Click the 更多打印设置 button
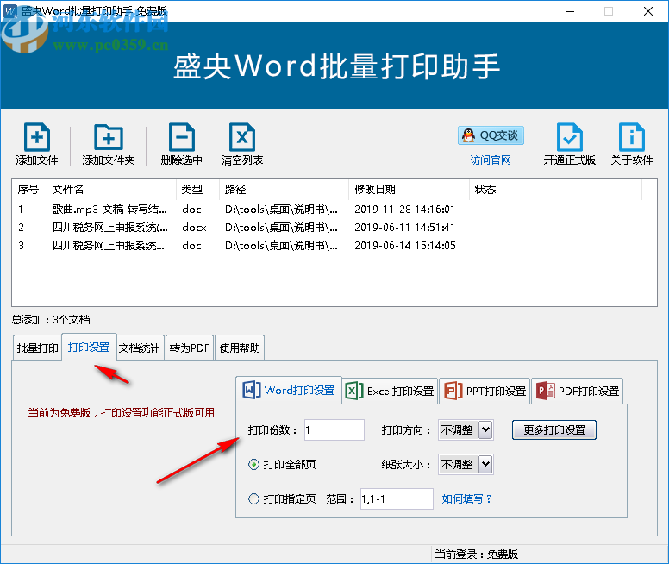Image resolution: width=669 pixels, height=564 pixels. click(553, 429)
